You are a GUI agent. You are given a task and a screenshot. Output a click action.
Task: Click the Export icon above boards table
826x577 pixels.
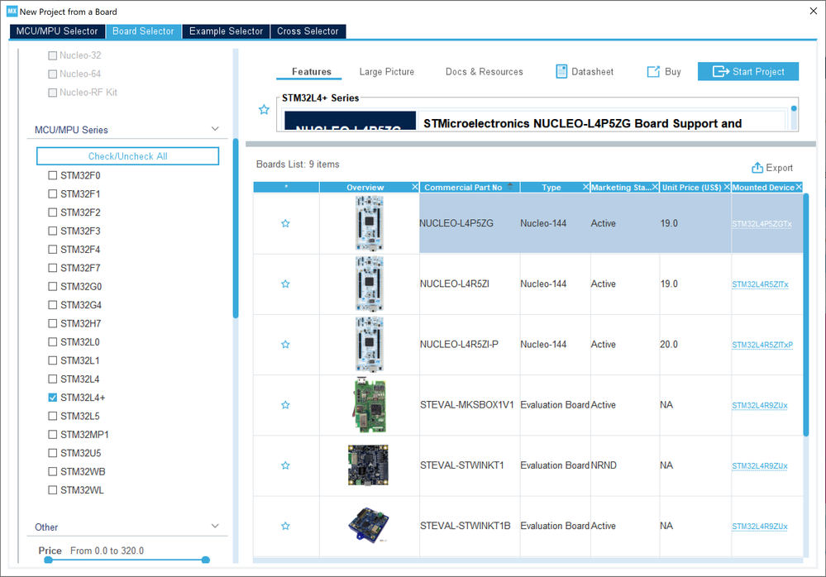pos(757,168)
